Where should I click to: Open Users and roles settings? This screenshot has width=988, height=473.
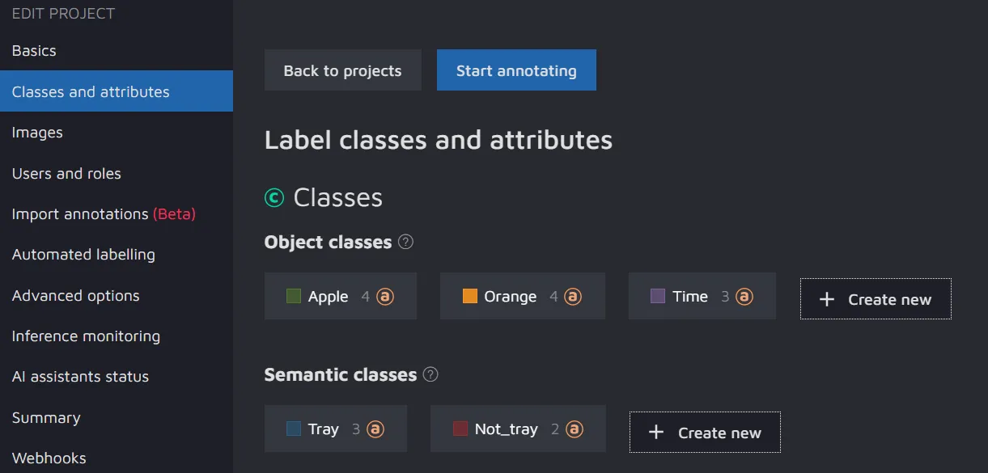click(66, 173)
